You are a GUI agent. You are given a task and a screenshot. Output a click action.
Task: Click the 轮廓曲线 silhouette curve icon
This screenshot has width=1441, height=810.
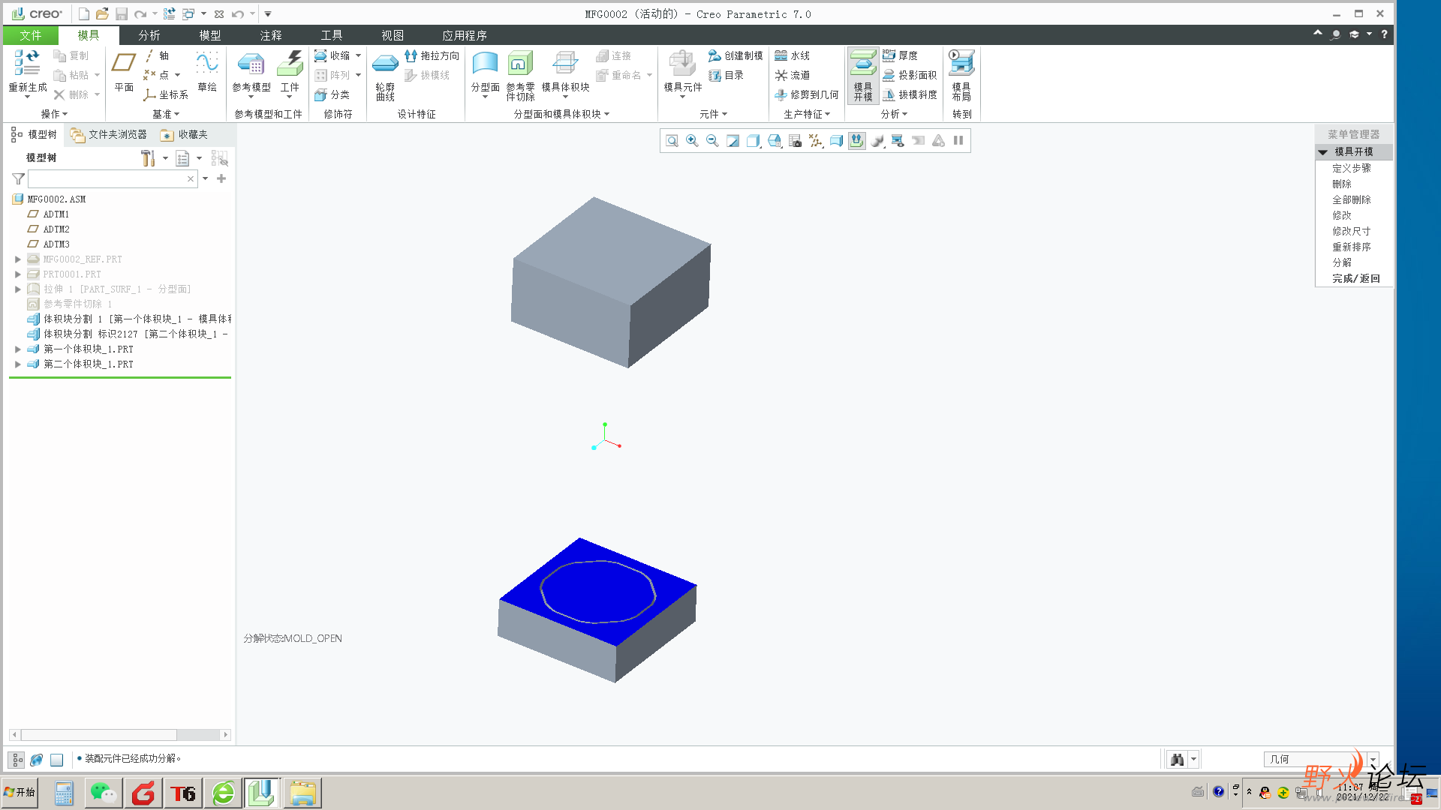coord(385,76)
